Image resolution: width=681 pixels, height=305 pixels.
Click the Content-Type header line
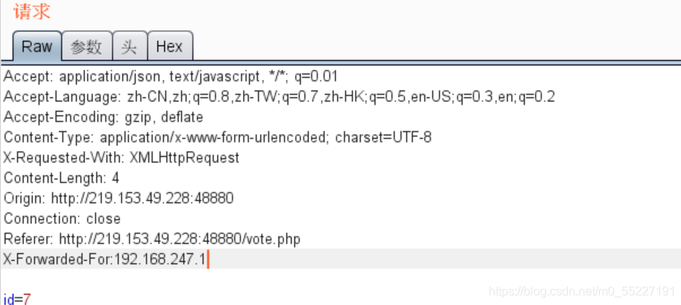point(217,138)
